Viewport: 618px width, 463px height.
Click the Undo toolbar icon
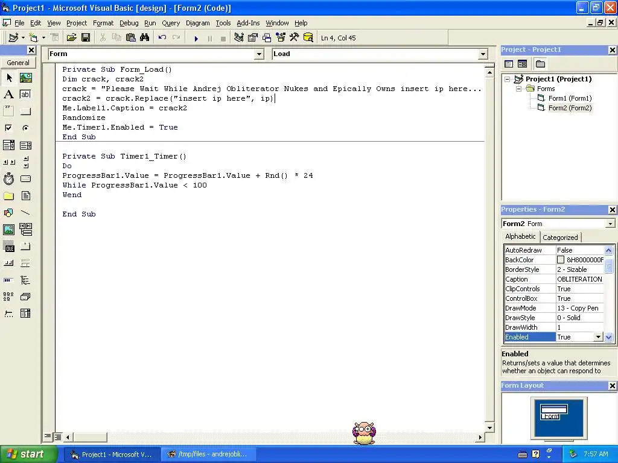coord(162,38)
